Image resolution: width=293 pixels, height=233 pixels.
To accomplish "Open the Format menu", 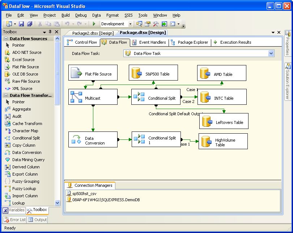I will click(112, 15).
